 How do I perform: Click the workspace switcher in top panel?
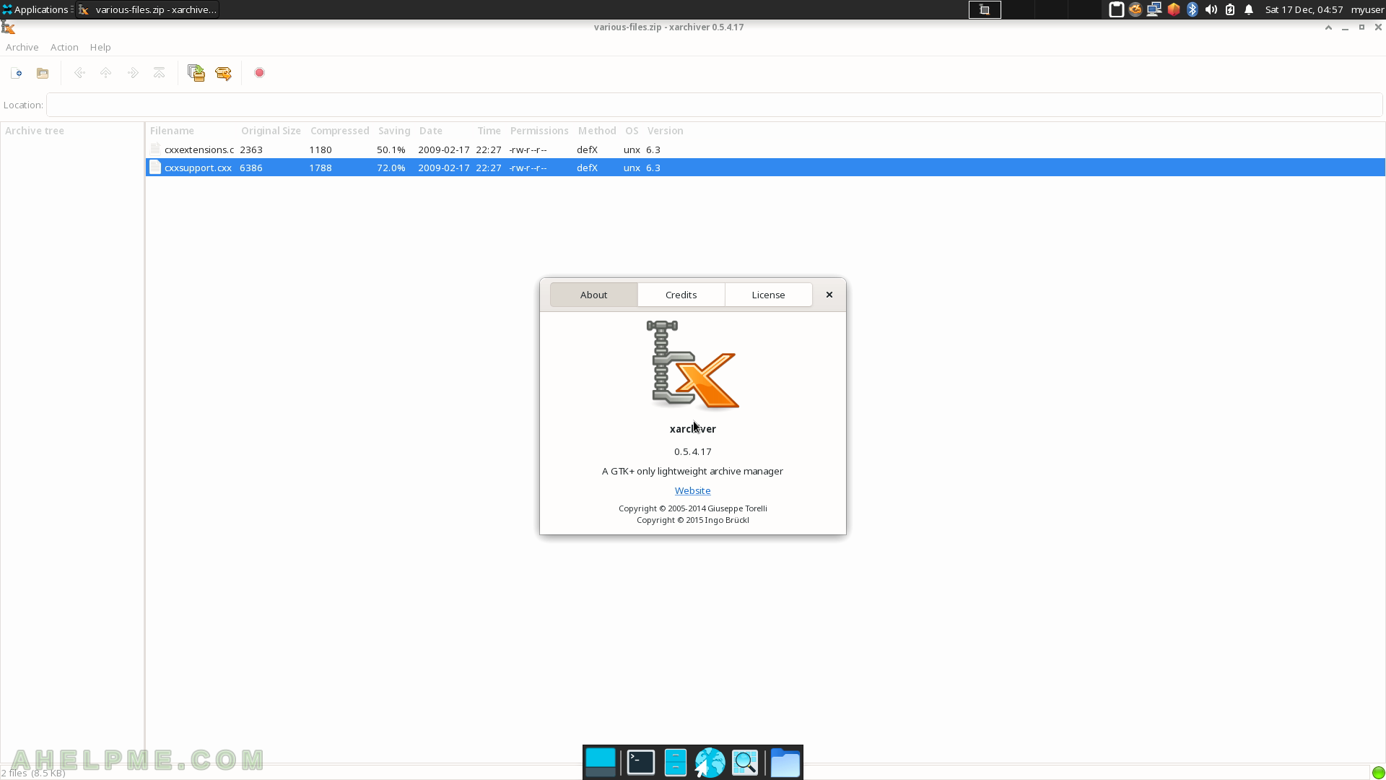click(985, 9)
